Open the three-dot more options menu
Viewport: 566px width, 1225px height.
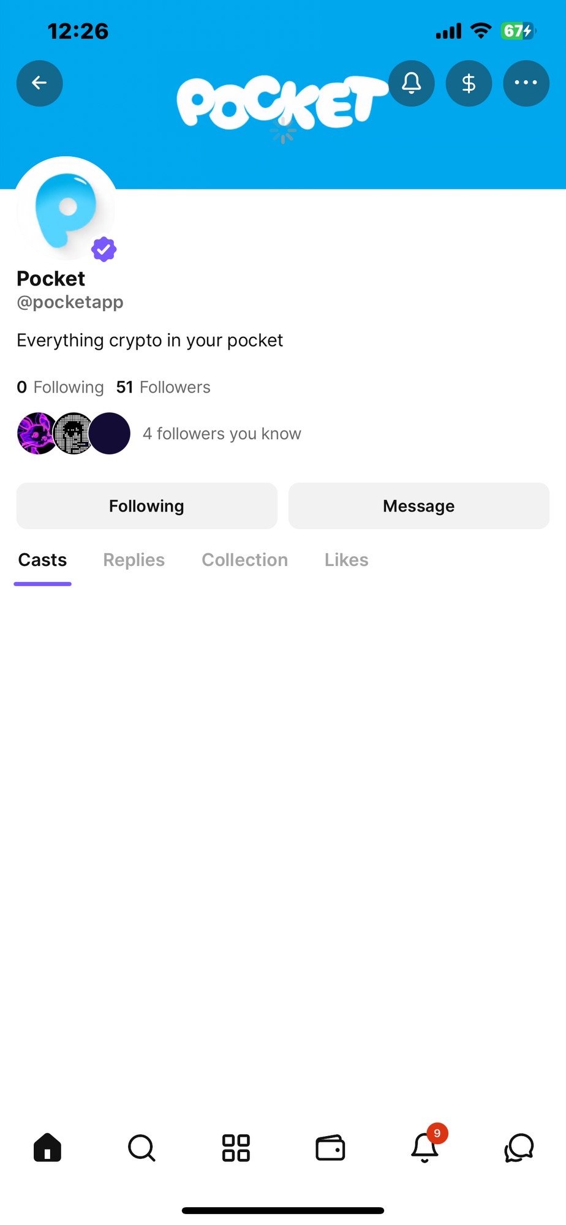pyautogui.click(x=526, y=83)
